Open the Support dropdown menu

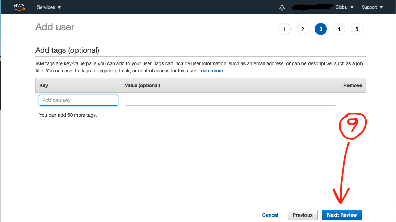[x=372, y=7]
